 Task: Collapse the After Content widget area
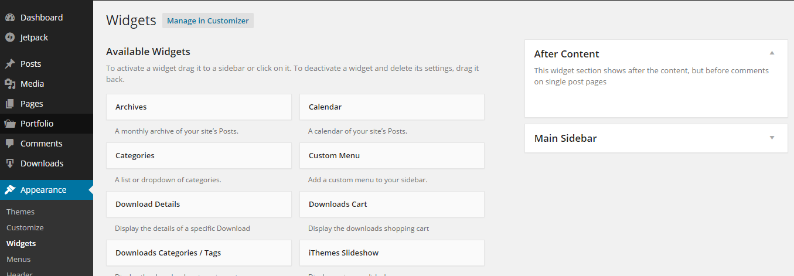[772, 53]
